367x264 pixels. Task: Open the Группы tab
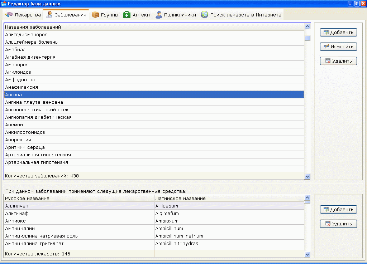click(x=105, y=15)
